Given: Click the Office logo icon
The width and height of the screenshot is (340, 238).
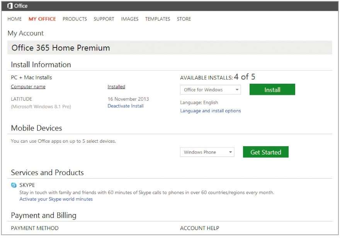Looking at the screenshot, I should coord(10,6).
